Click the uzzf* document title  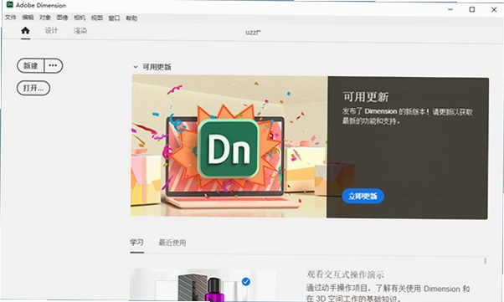coord(254,33)
